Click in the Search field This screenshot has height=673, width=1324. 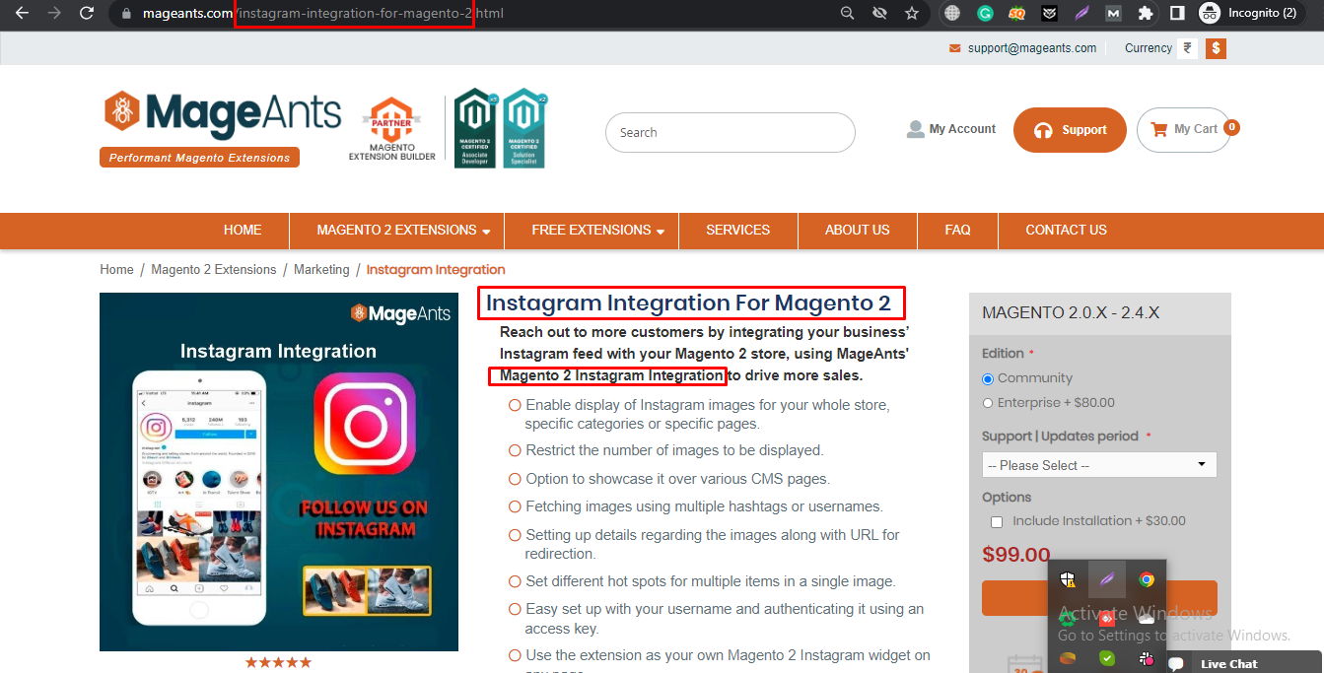click(x=731, y=132)
